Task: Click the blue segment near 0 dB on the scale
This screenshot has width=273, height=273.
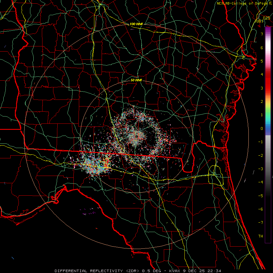Action: tap(268, 129)
